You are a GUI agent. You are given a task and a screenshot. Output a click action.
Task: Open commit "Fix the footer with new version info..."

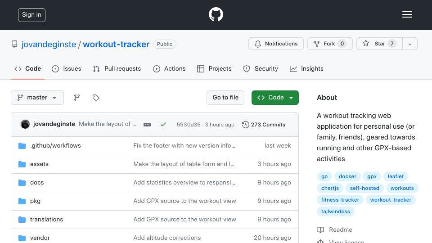(x=184, y=145)
